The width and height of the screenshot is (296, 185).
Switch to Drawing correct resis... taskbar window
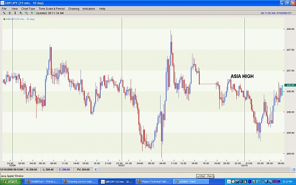point(80,182)
